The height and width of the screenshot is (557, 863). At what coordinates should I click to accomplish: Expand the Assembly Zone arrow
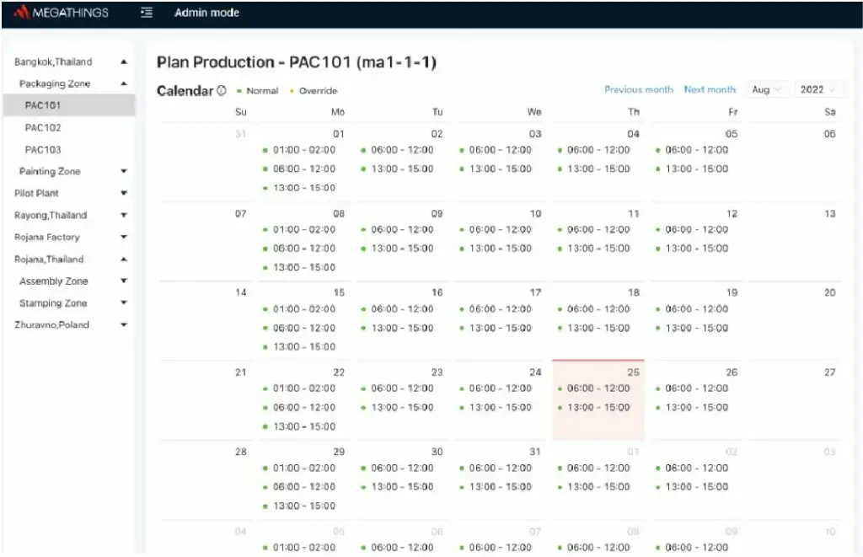(x=124, y=281)
